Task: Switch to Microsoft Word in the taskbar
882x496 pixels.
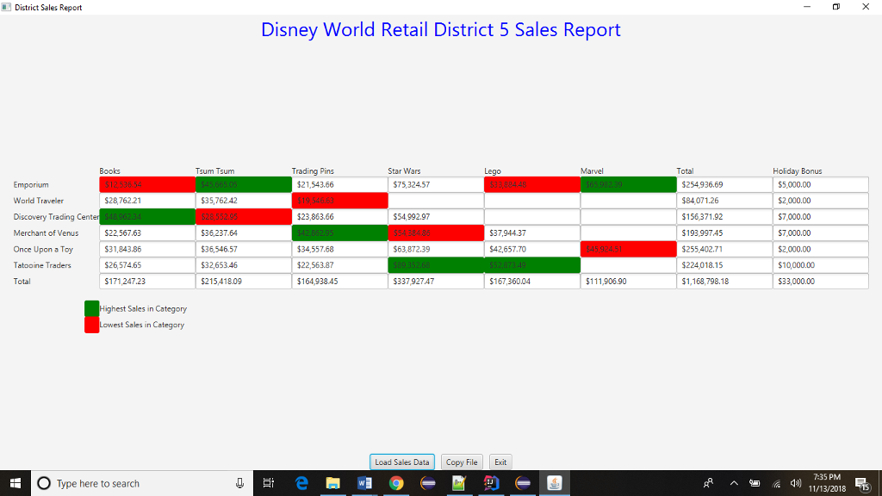Action: (x=364, y=483)
